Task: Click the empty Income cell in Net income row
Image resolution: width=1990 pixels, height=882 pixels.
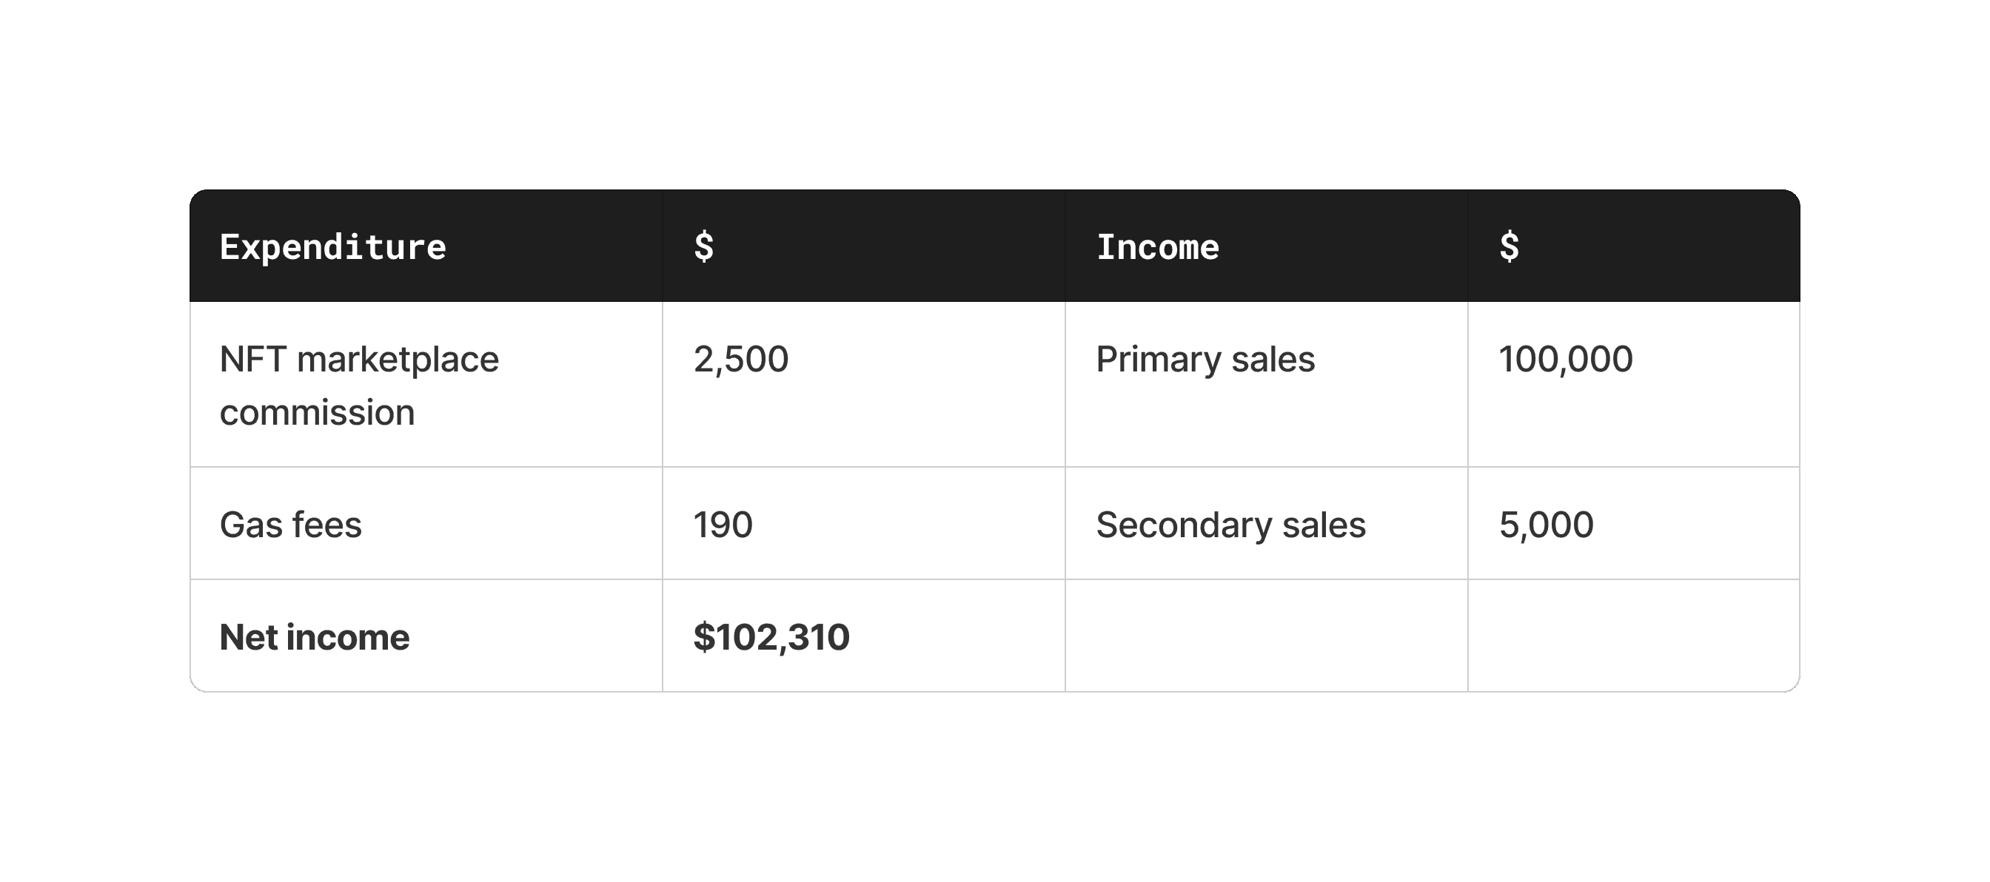Action: pyautogui.click(x=1266, y=636)
